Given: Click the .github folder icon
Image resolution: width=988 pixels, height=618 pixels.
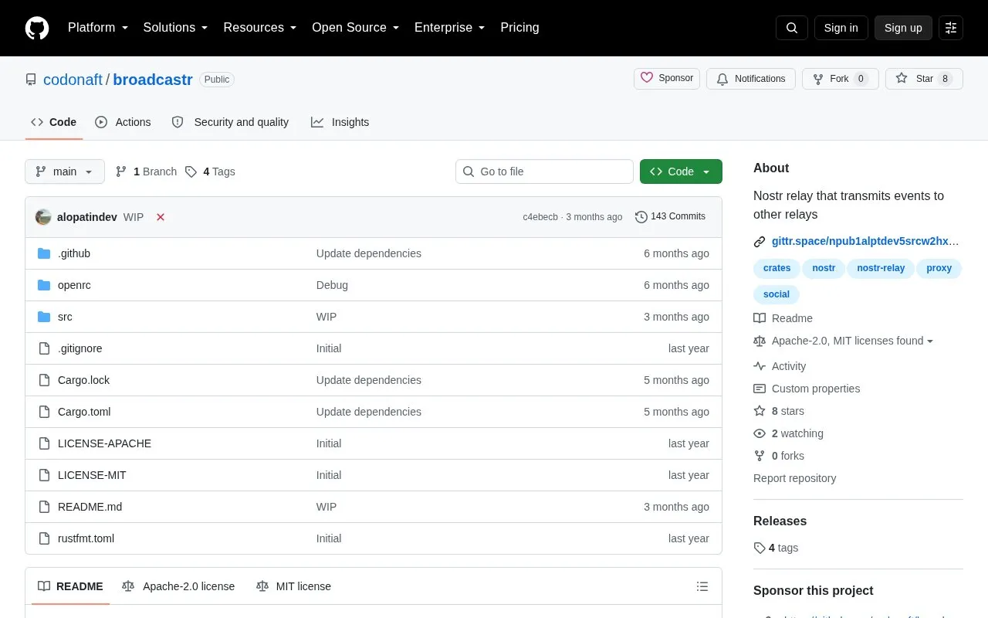Looking at the screenshot, I should point(44,253).
